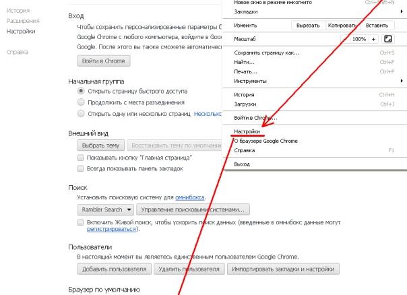Tick the 'Включить Живой поиск' checkbox

tap(80, 222)
